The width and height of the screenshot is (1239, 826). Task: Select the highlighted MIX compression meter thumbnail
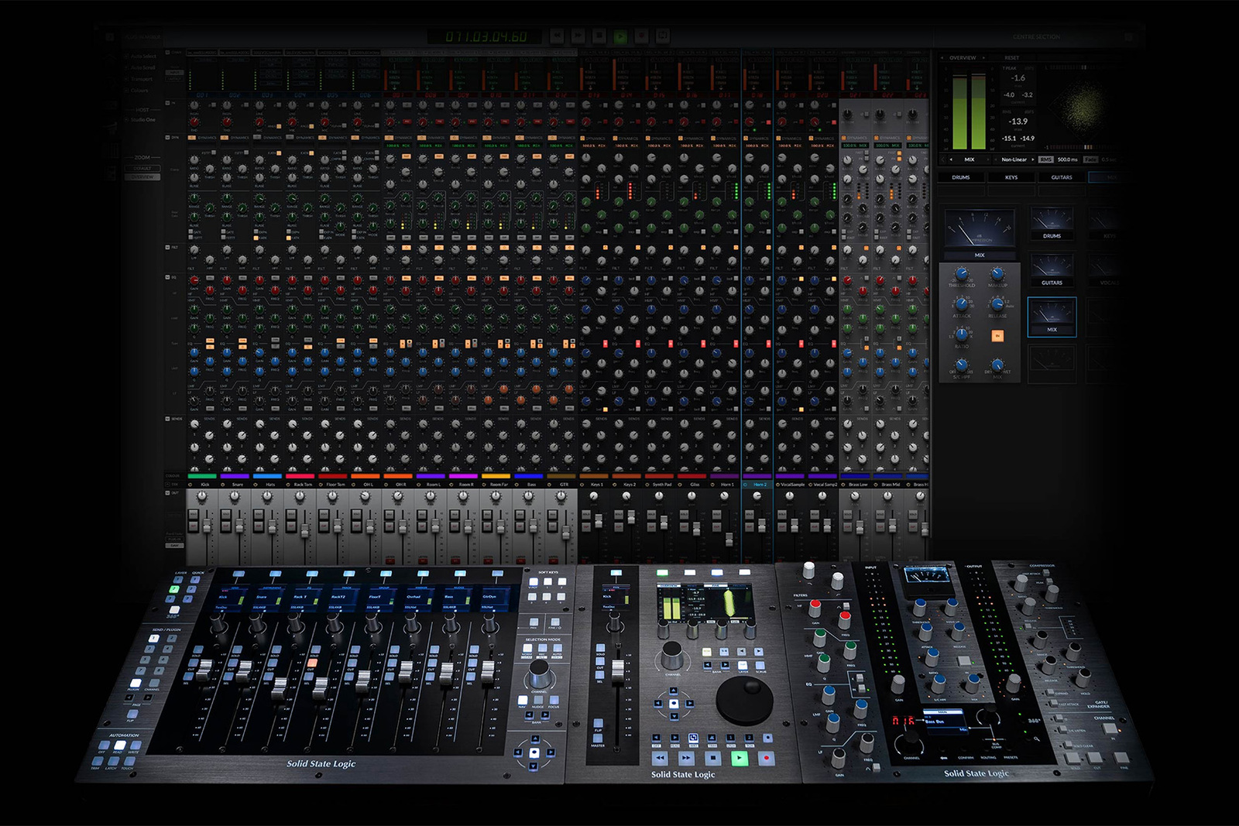(x=1052, y=317)
